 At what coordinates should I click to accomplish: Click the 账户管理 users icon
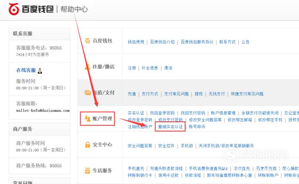coord(88,119)
